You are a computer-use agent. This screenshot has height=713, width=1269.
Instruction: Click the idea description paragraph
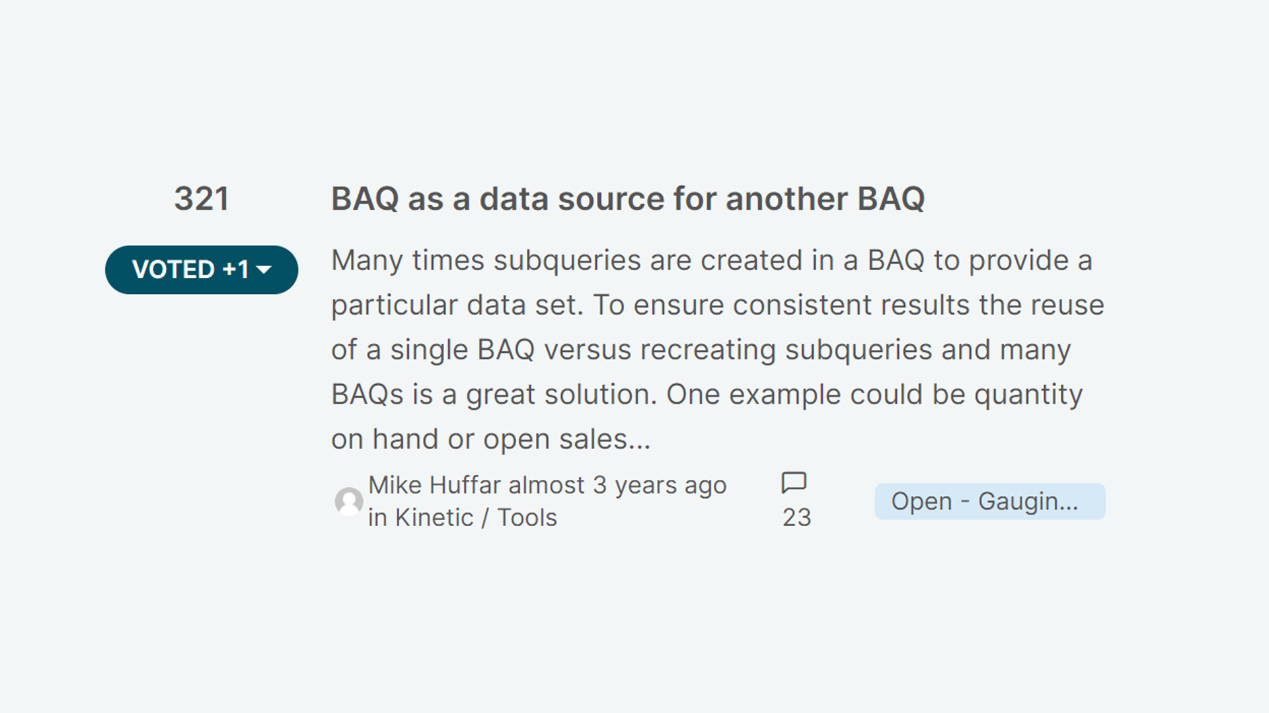coord(718,350)
